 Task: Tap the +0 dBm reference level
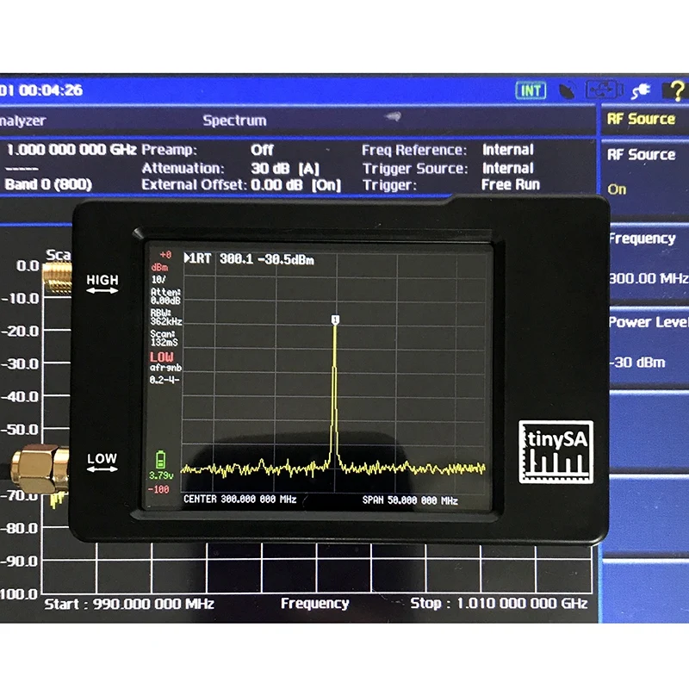click(x=161, y=261)
